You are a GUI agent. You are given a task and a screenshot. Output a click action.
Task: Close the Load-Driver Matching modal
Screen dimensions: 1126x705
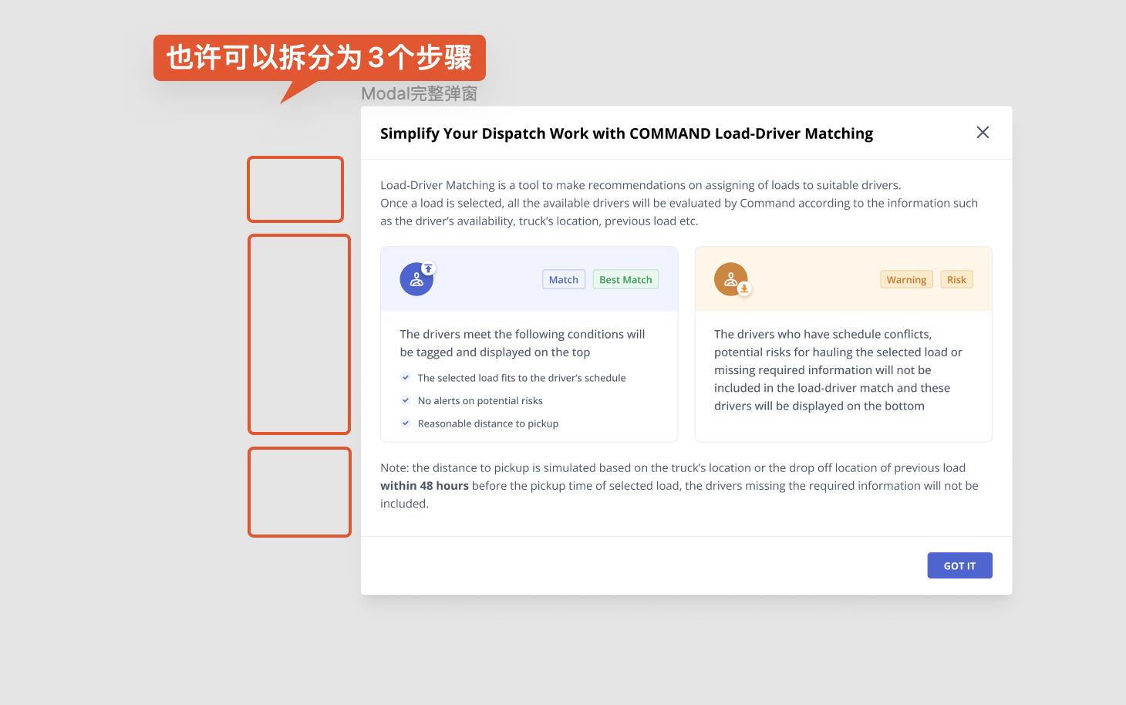(x=983, y=133)
